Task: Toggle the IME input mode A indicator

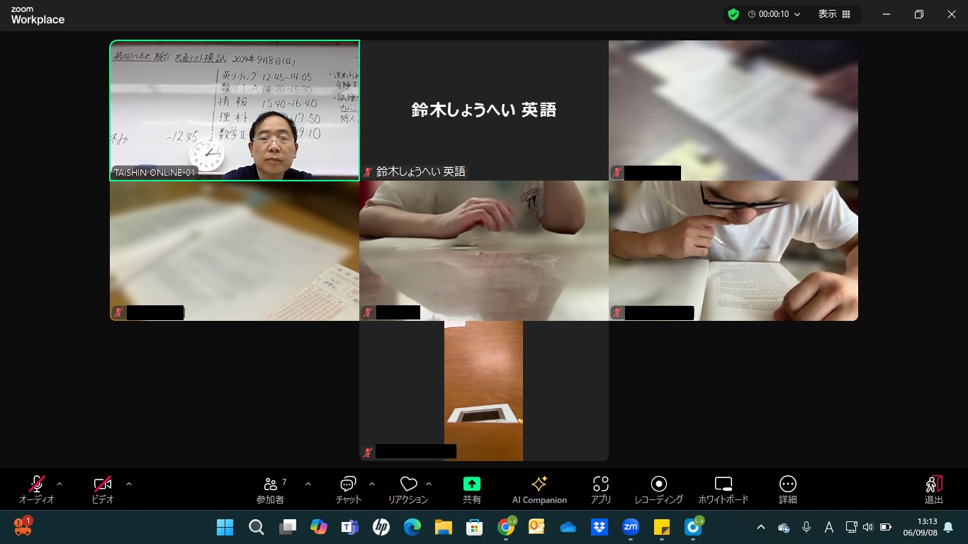Action: (x=829, y=527)
